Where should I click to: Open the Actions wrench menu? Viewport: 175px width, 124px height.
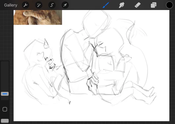(x=25, y=5)
